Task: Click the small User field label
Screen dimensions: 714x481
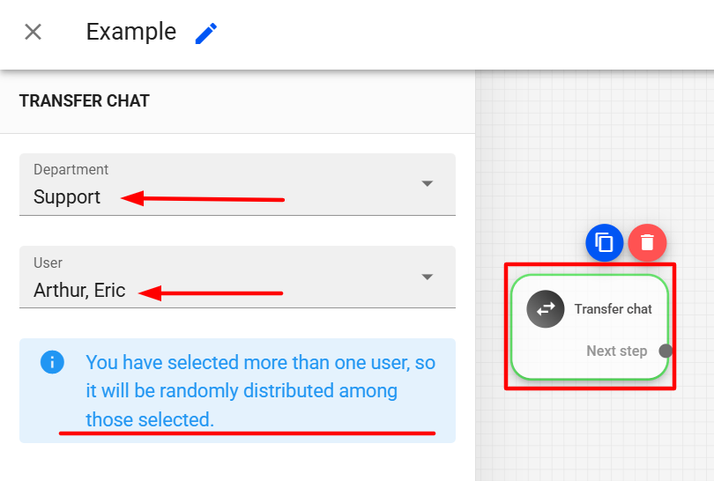Action: click(x=48, y=263)
